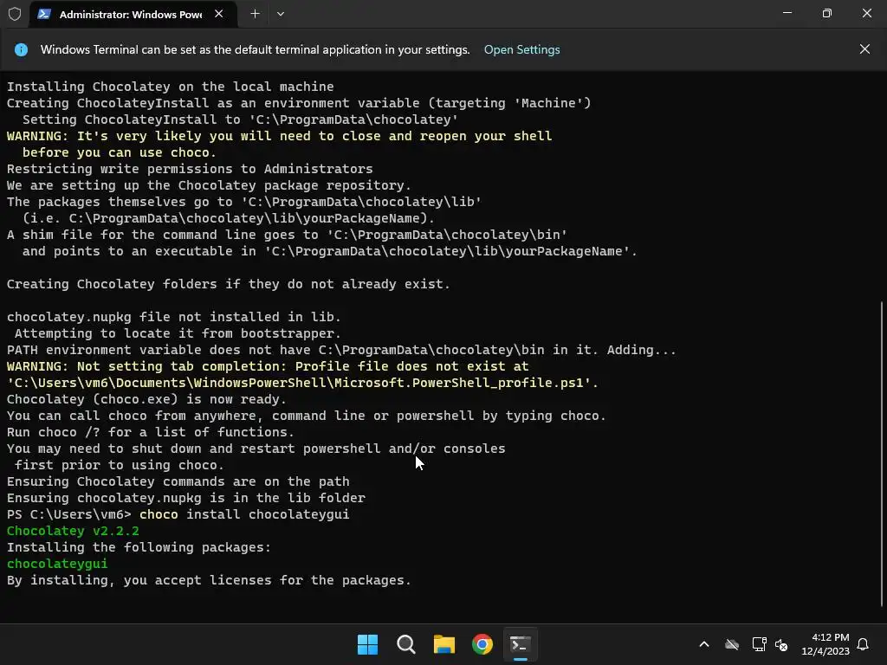This screenshot has width=887, height=665.
Task: Minimize the Windows Terminal window
Action: [787, 13]
